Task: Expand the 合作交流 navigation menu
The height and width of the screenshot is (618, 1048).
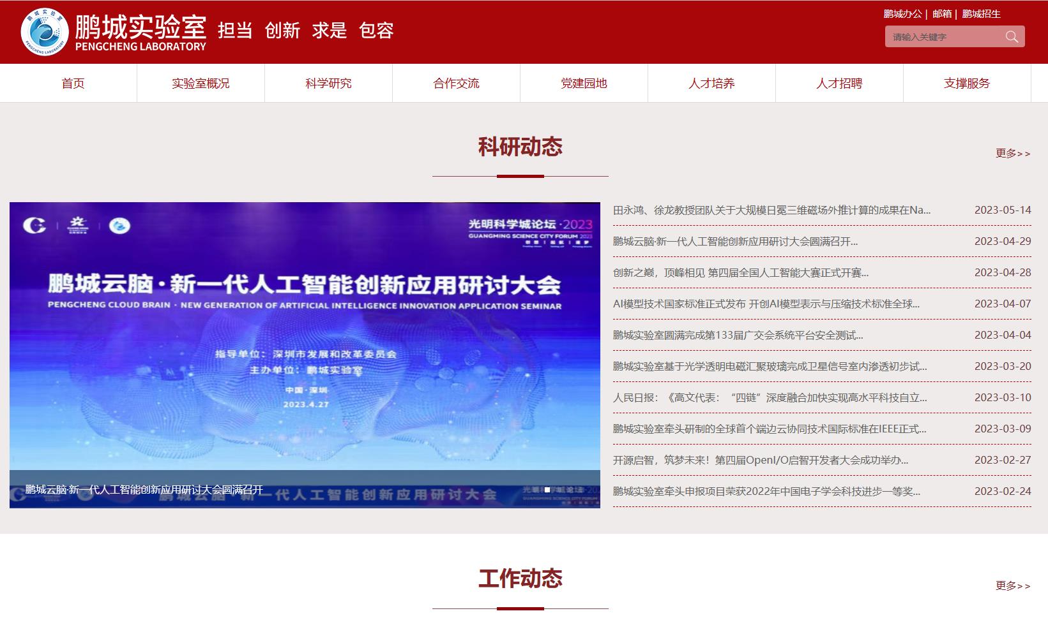Action: click(x=456, y=84)
